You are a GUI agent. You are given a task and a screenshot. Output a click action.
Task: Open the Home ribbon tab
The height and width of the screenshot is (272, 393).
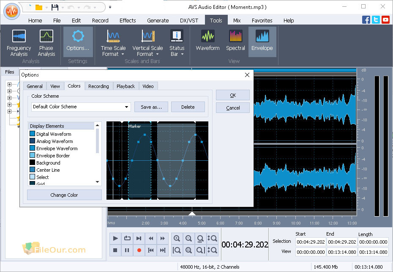click(x=35, y=20)
